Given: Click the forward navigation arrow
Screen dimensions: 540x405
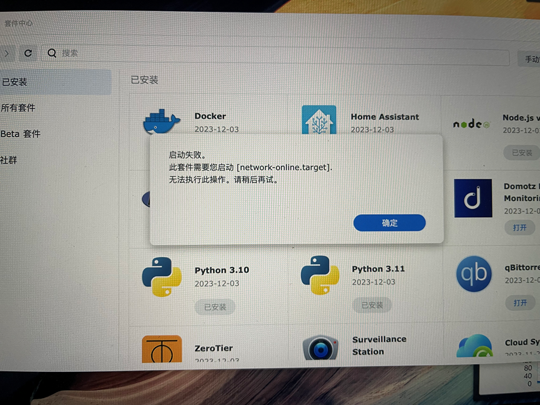Looking at the screenshot, I should click(7, 54).
